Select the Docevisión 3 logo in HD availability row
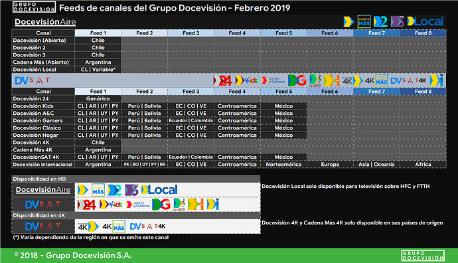The height and width of the screenshot is (263, 458). pyautogui.click(x=131, y=190)
